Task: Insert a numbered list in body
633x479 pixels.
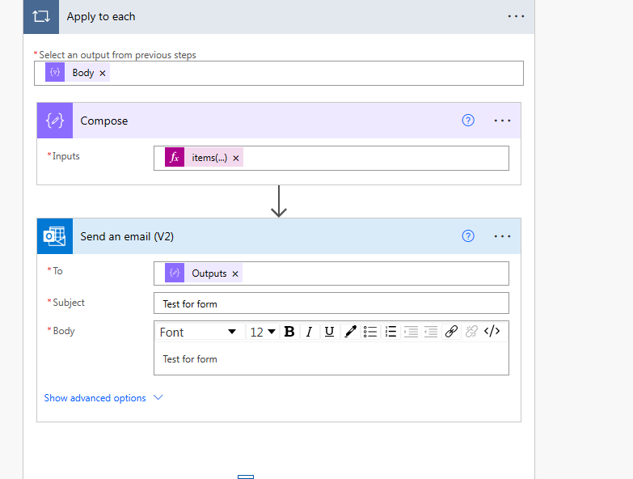Action: [390, 332]
